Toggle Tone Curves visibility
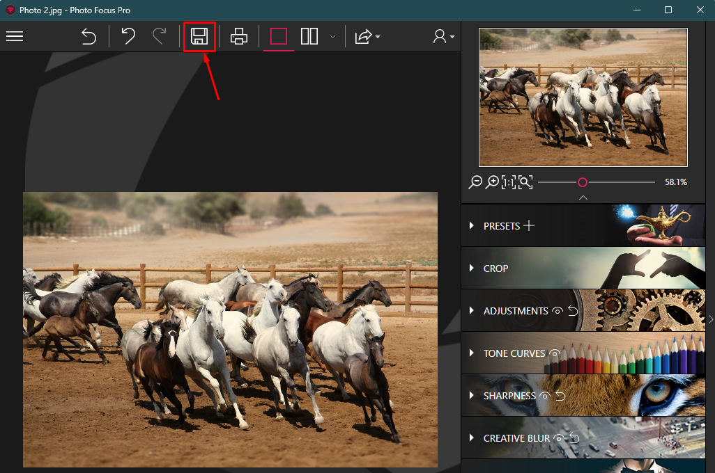This screenshot has width=715, height=473. [555, 353]
